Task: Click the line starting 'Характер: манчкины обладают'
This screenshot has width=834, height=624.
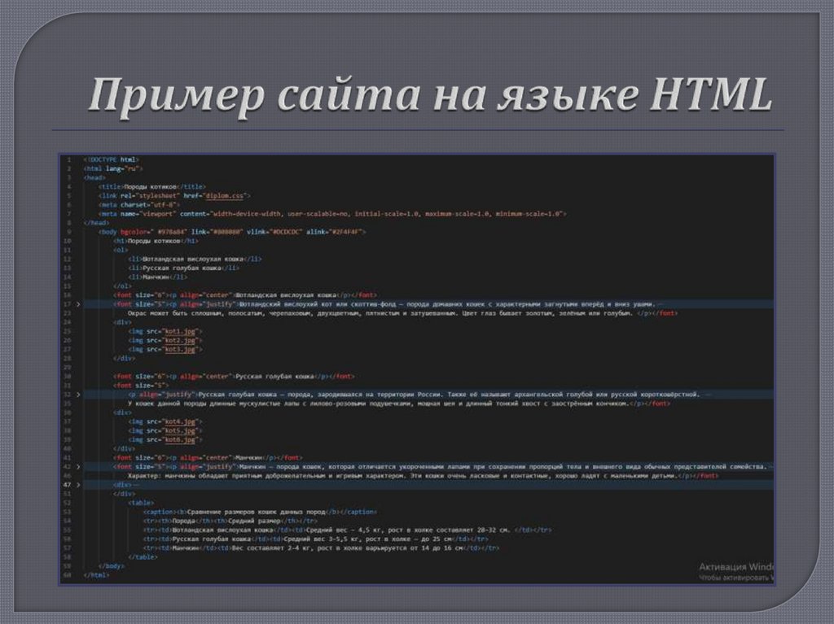Action: coord(423,476)
